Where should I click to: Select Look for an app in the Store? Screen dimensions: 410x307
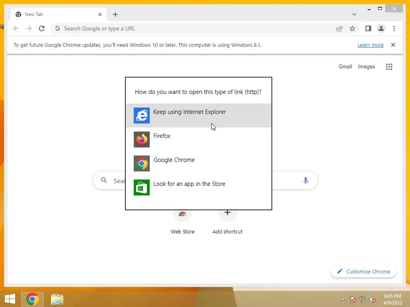pyautogui.click(x=199, y=187)
